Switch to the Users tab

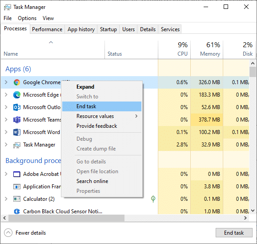pyautogui.click(x=128, y=29)
